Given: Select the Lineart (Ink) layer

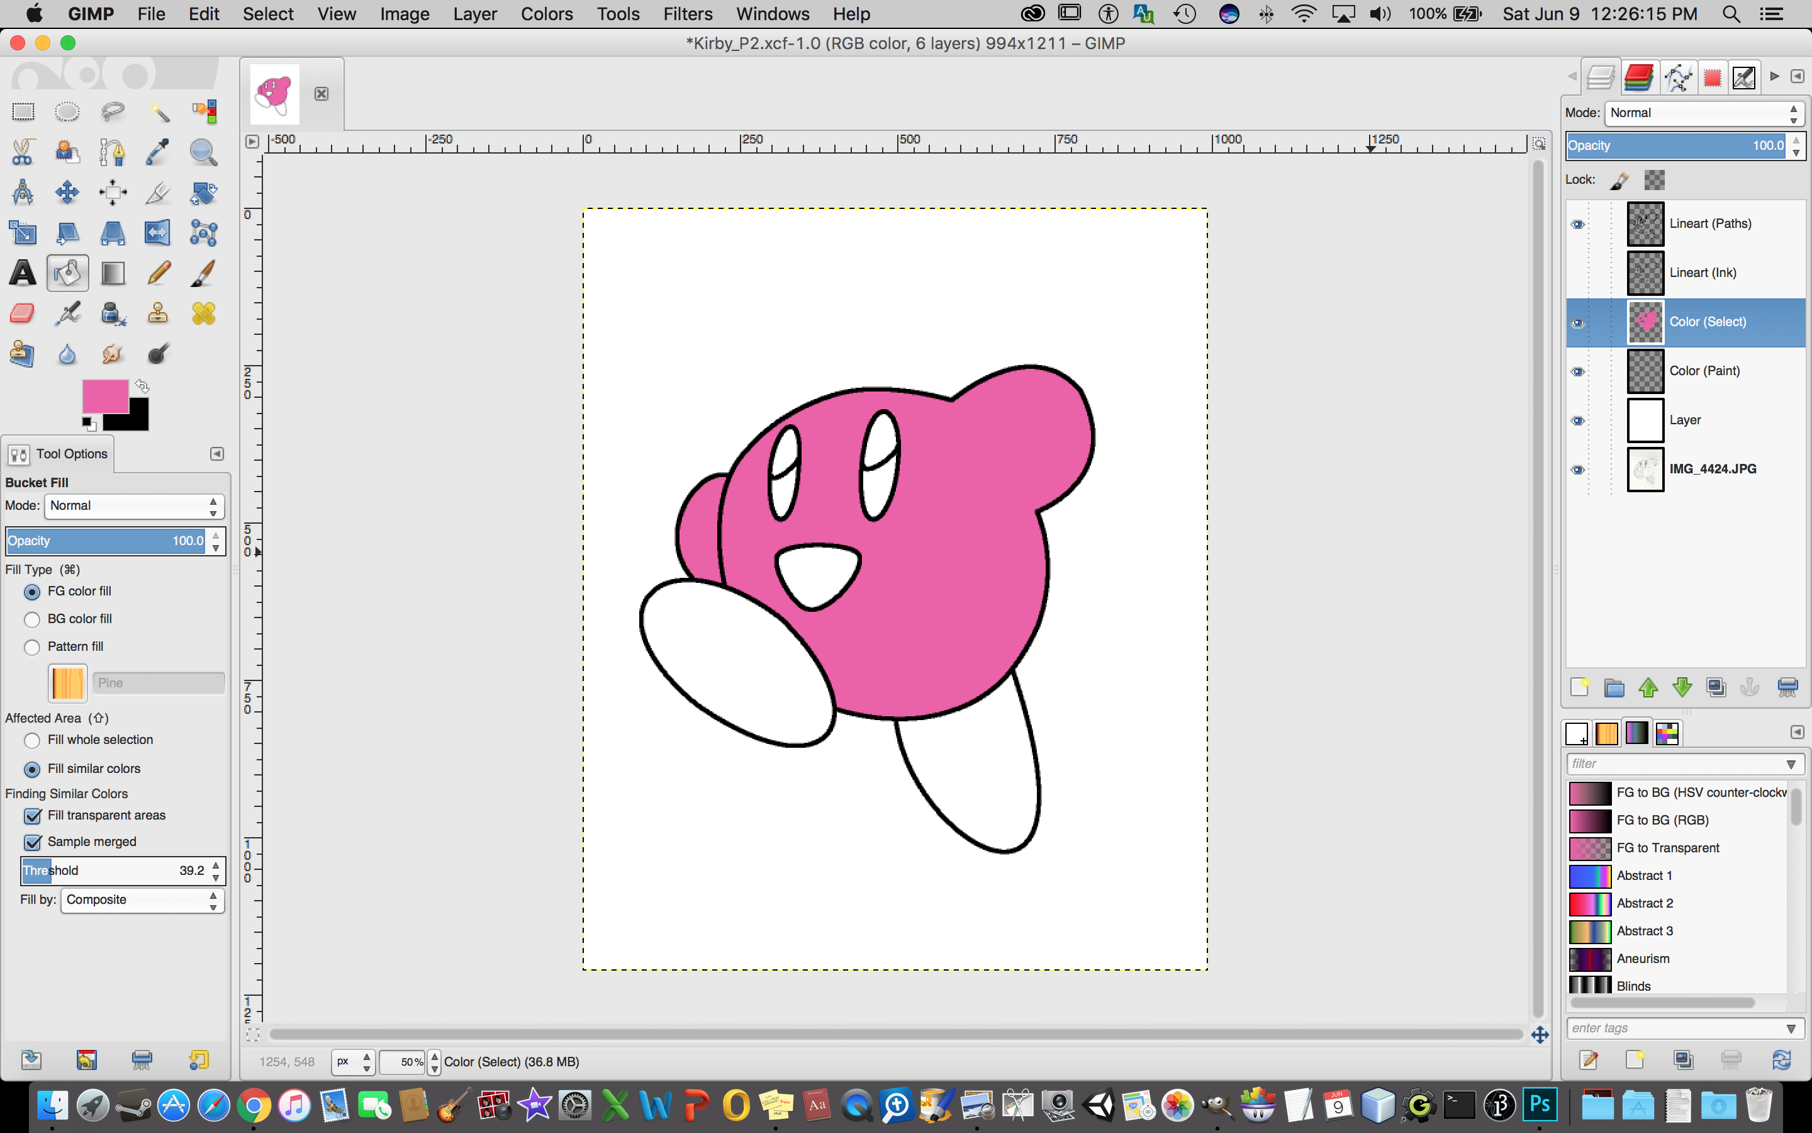Looking at the screenshot, I should point(1686,273).
